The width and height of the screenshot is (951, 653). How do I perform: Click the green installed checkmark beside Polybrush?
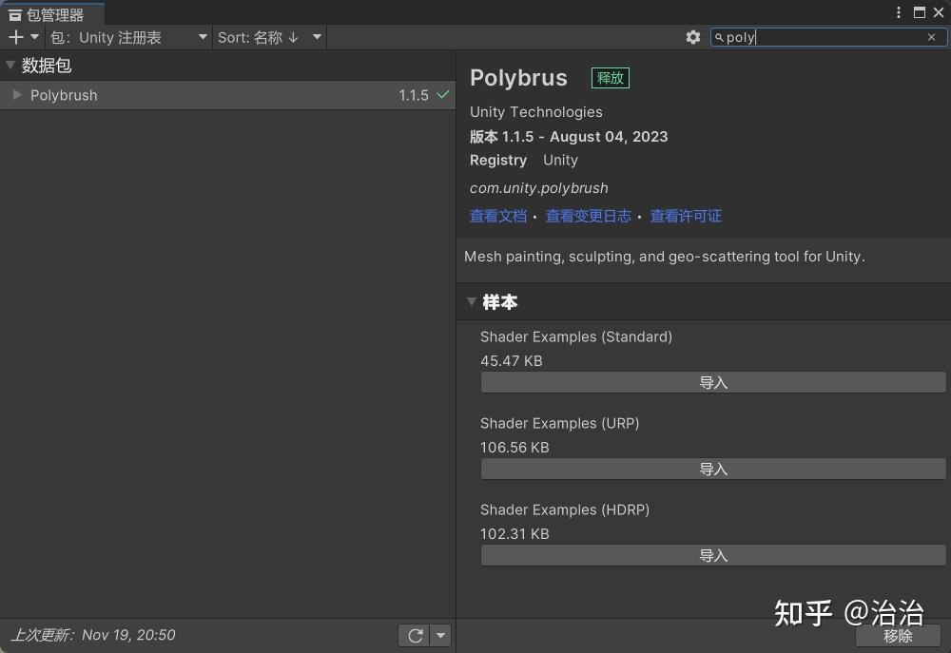pos(443,95)
